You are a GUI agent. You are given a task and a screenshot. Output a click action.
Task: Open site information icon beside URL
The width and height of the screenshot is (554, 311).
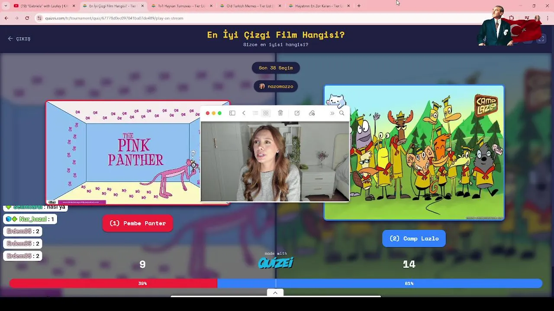[x=40, y=18]
